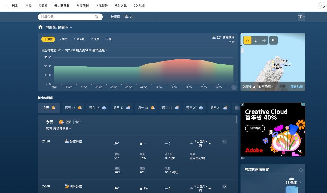Select the 週一 18 day tab
327x193 pixels.
point(146,108)
